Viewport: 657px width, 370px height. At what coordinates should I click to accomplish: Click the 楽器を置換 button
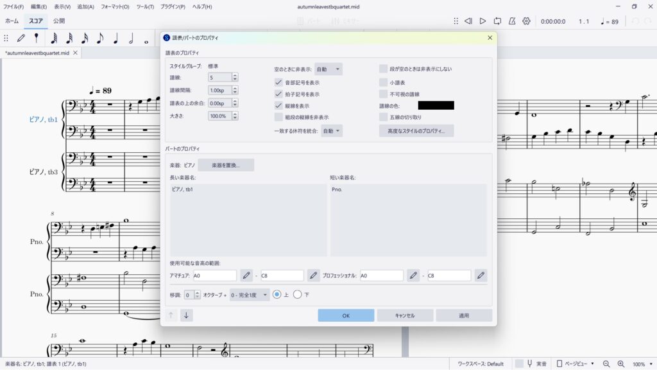pyautogui.click(x=226, y=165)
